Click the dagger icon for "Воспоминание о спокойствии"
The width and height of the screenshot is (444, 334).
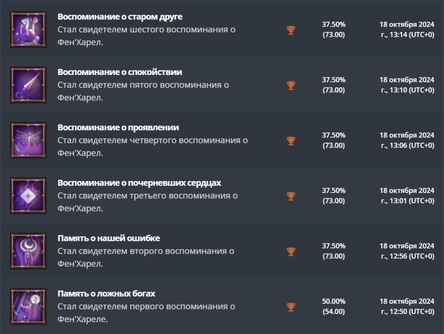pos(28,83)
